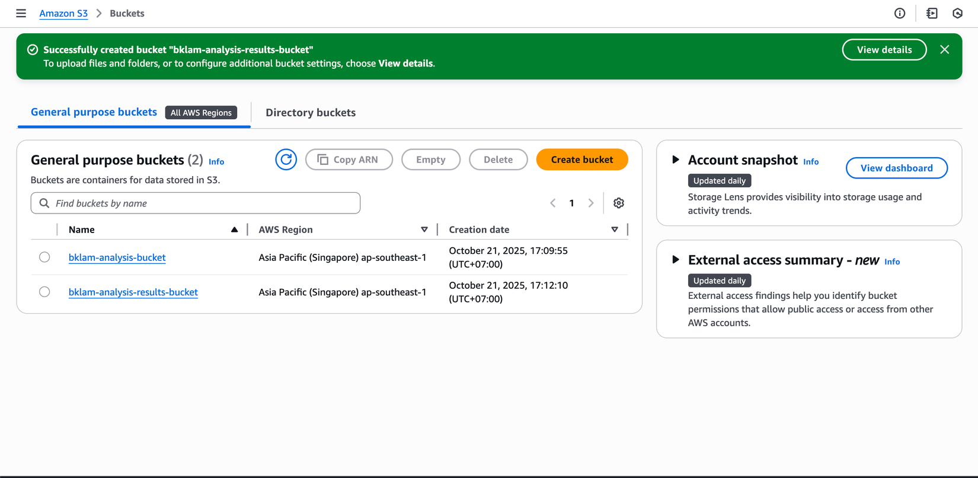The width and height of the screenshot is (978, 478).
Task: Dismiss the green success banner
Action: point(945,50)
